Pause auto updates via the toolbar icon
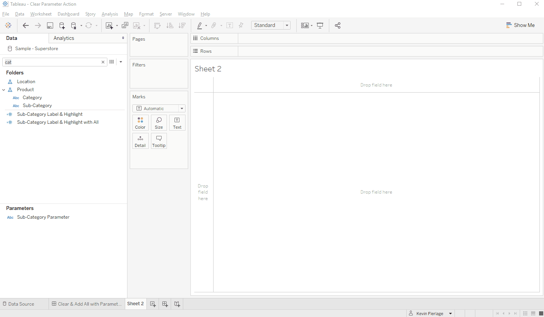 click(x=74, y=25)
